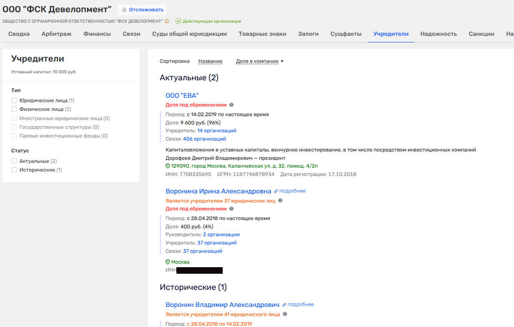Open the Финансы tab

pos(97,34)
